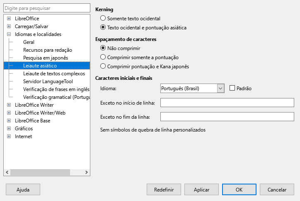Click the tree scrollbar left arrow
This screenshot has width=300, height=201.
click(x=7, y=172)
